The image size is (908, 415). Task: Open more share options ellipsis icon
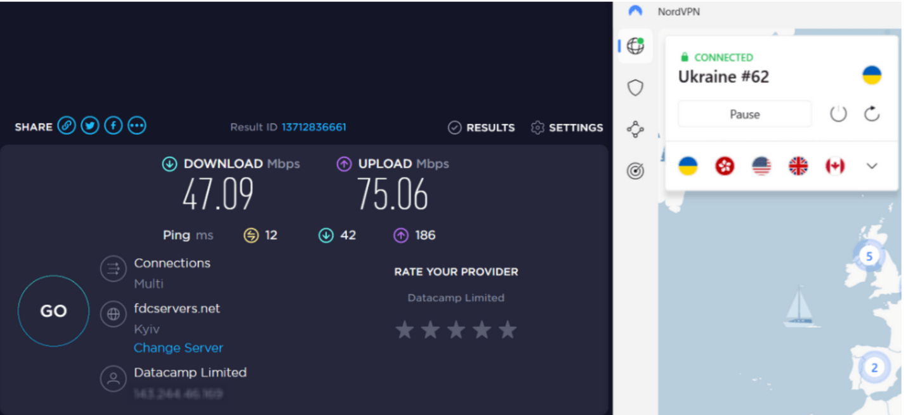(x=137, y=126)
